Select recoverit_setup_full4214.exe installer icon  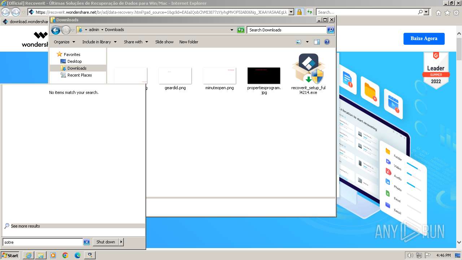click(x=308, y=69)
